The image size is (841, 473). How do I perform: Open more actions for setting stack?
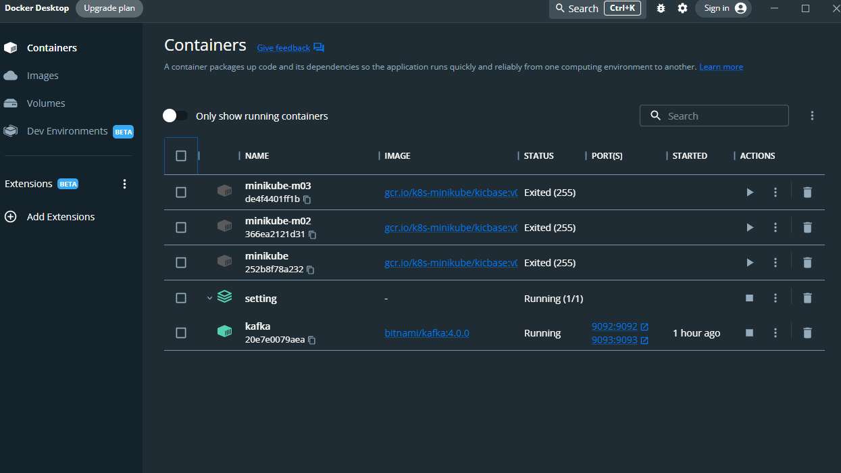point(775,298)
